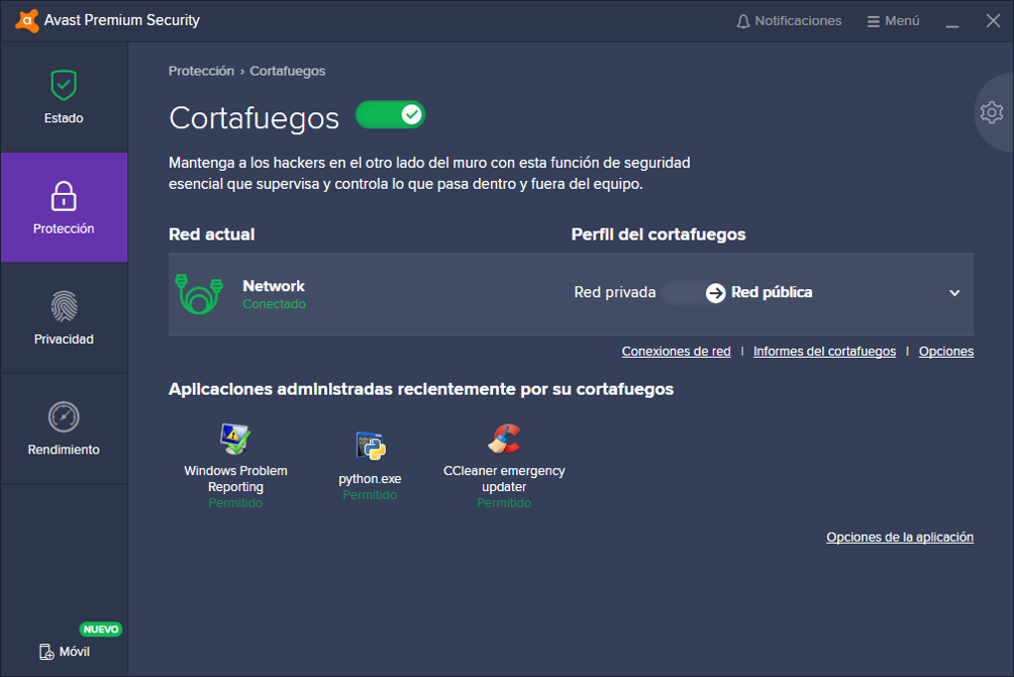Click the Avast logo icon

(x=27, y=21)
